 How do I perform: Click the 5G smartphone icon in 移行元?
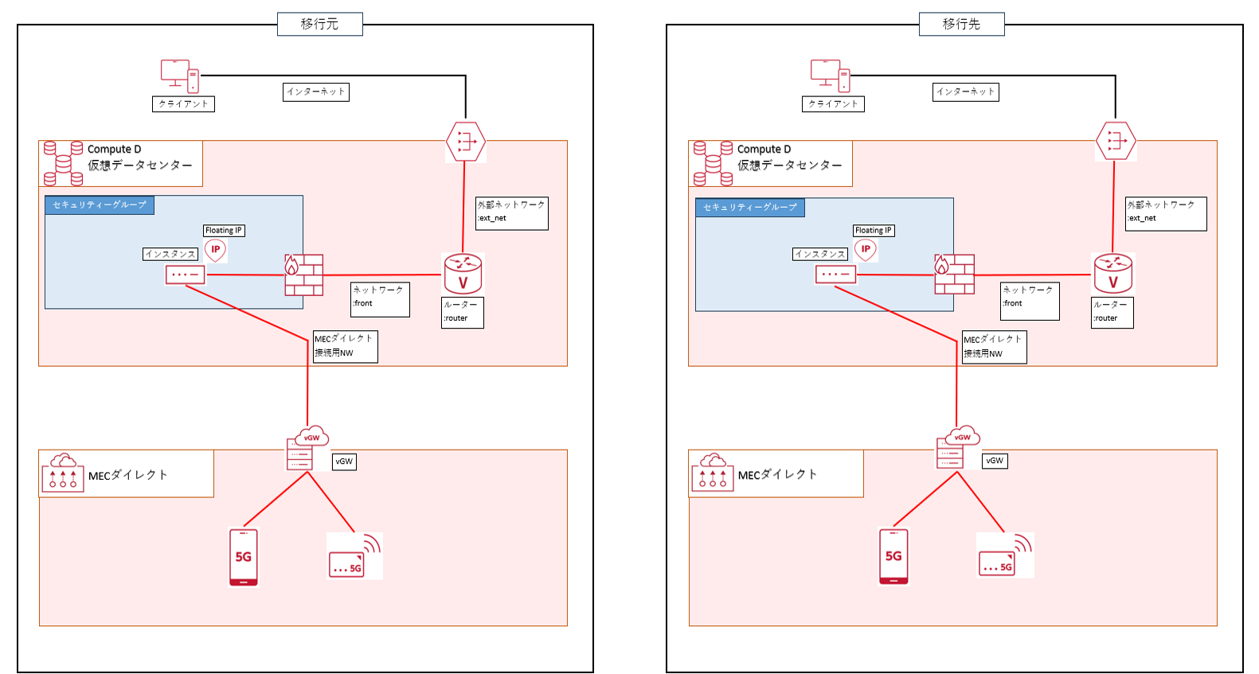tap(244, 557)
